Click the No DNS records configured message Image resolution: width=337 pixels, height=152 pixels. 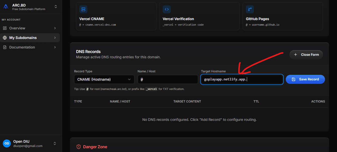(x=199, y=120)
